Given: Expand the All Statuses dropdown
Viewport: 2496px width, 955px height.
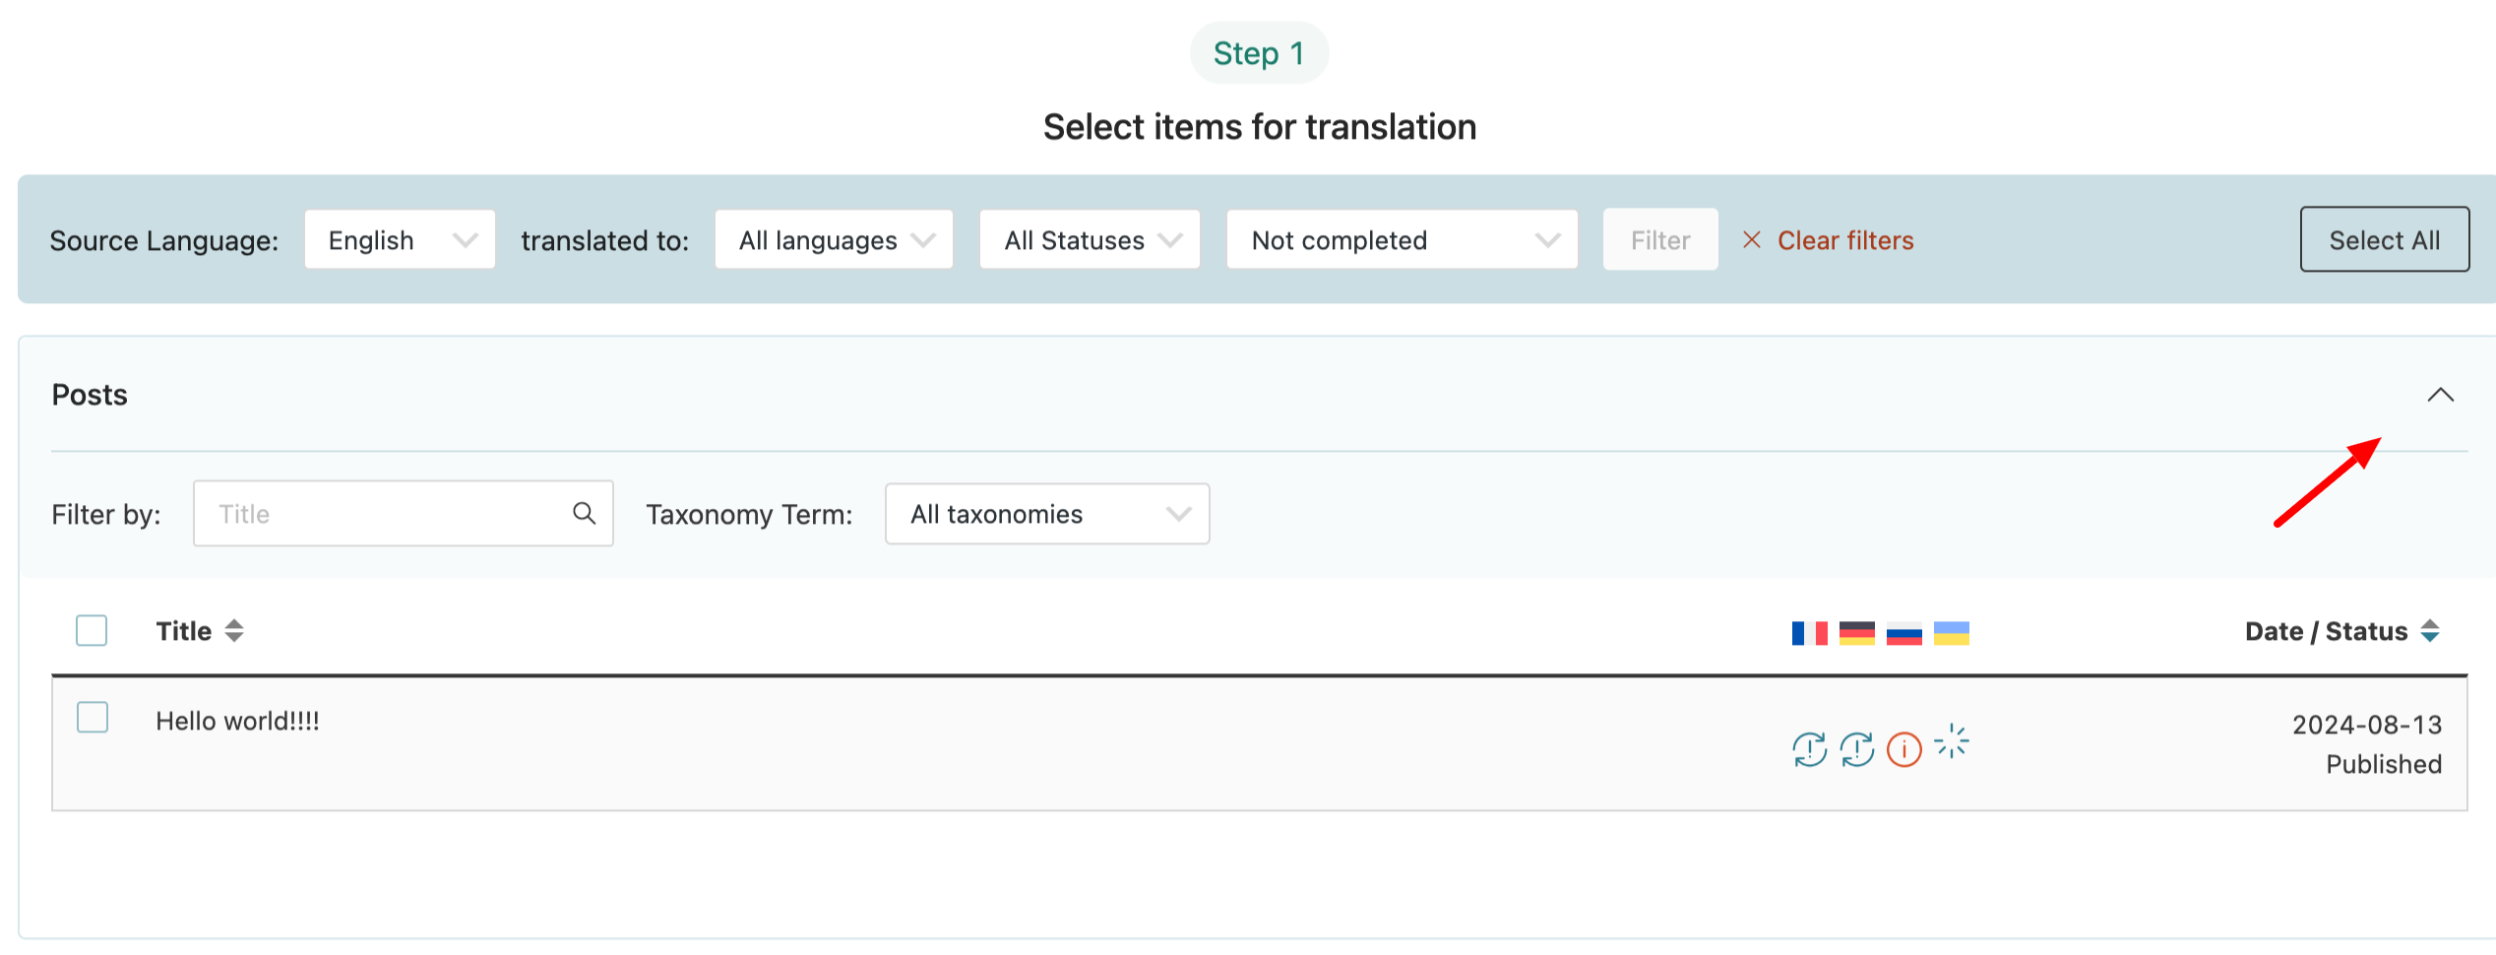Looking at the screenshot, I should (x=1090, y=240).
